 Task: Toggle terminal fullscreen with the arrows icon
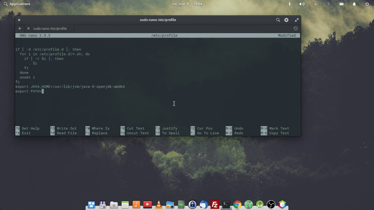[x=297, y=20]
